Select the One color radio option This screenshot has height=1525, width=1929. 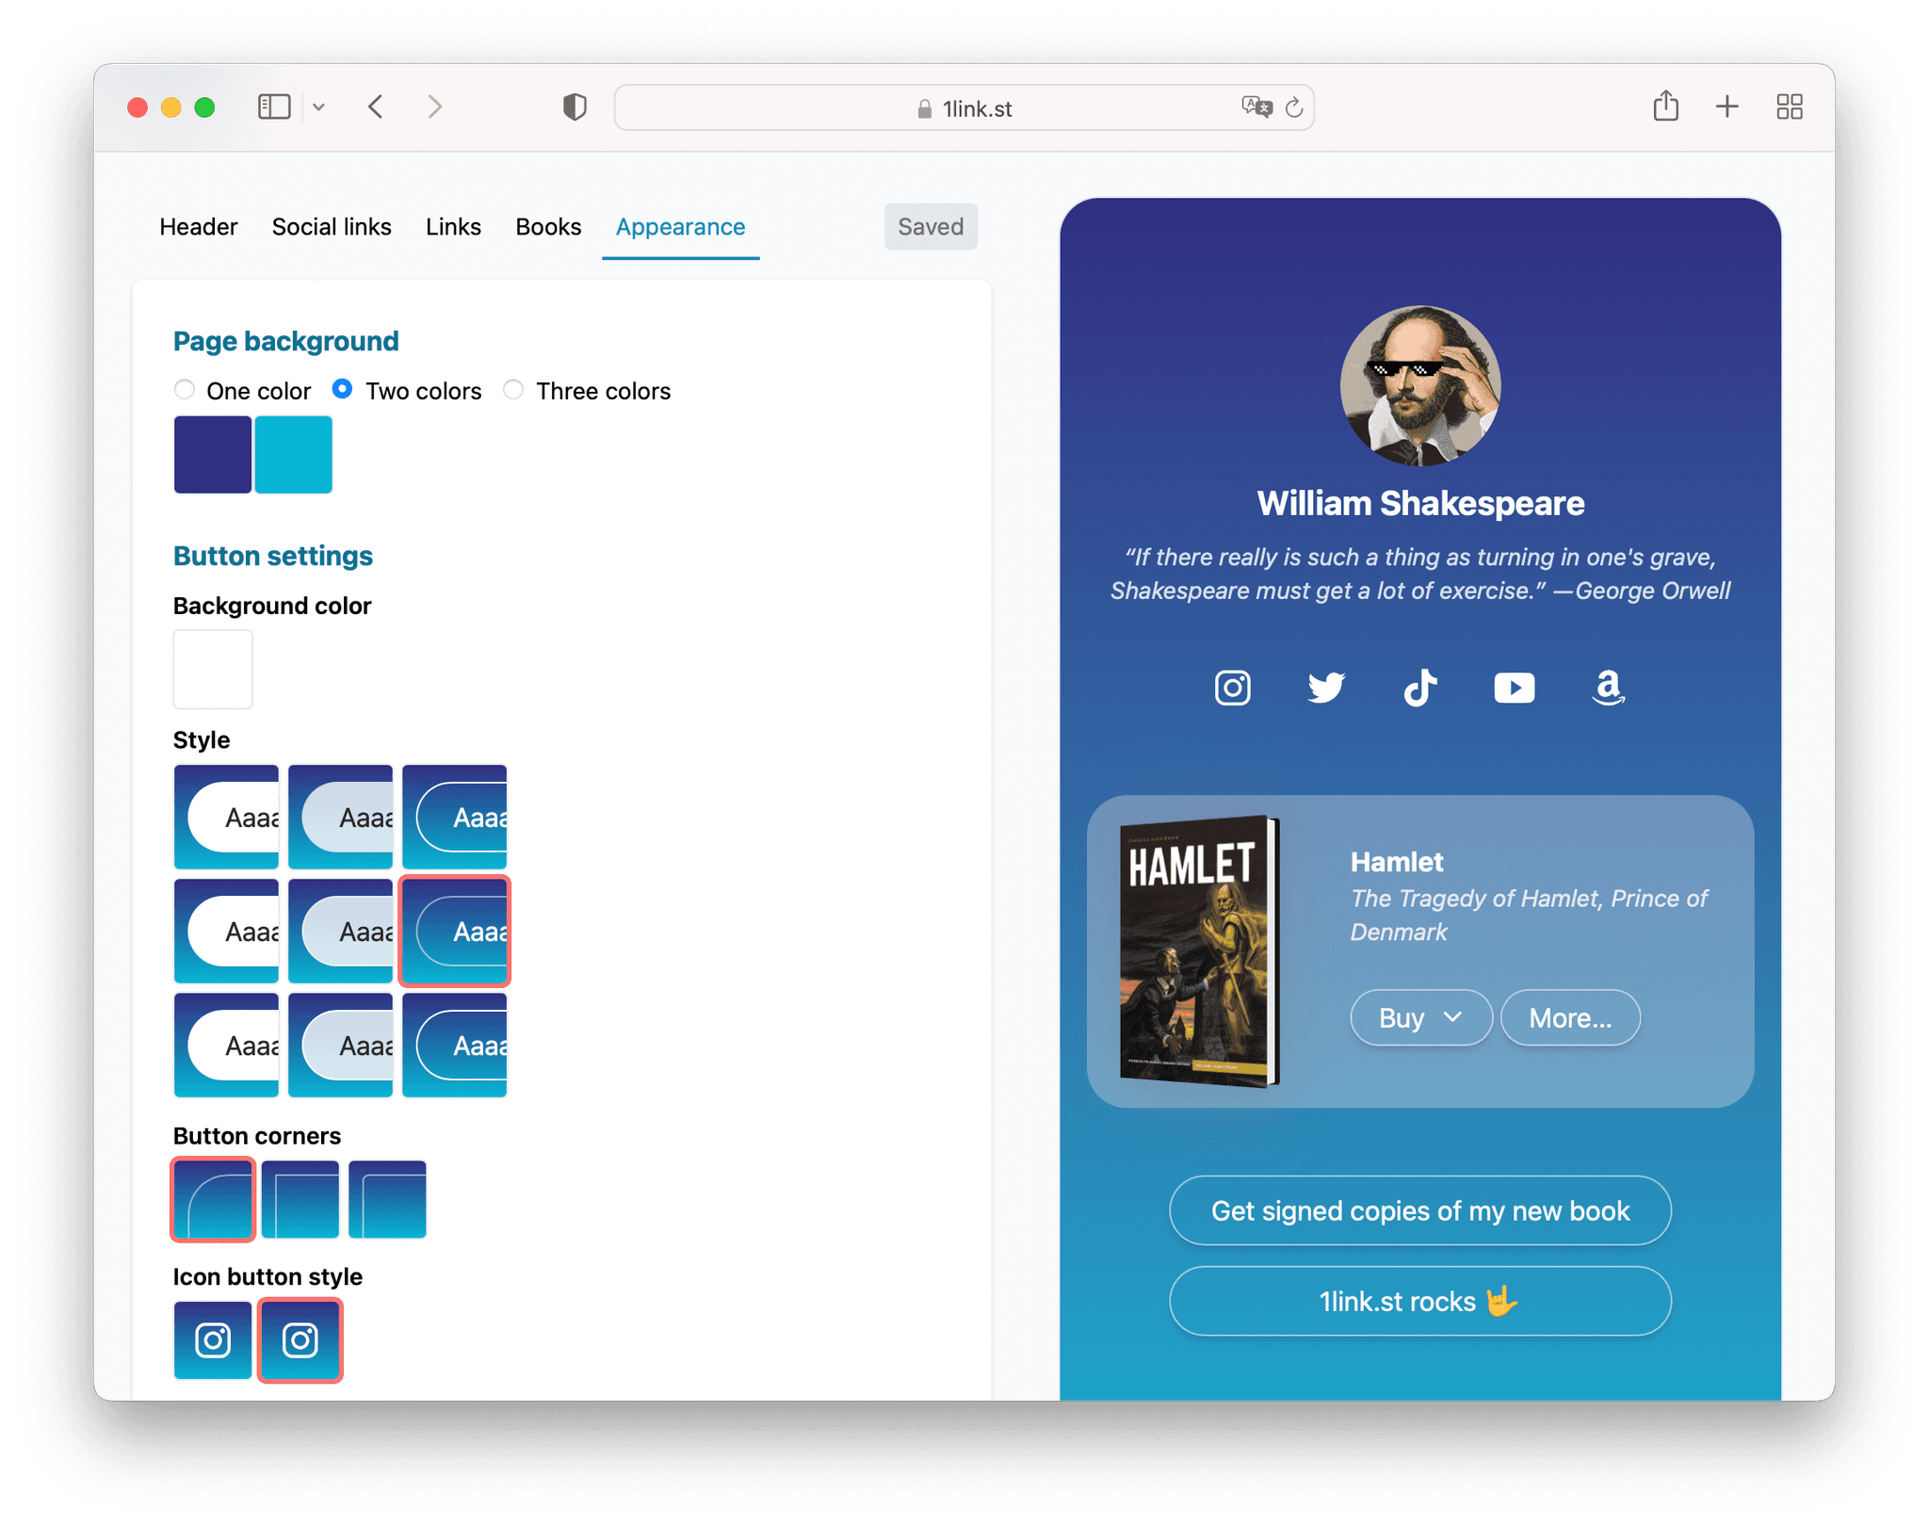coord(185,389)
